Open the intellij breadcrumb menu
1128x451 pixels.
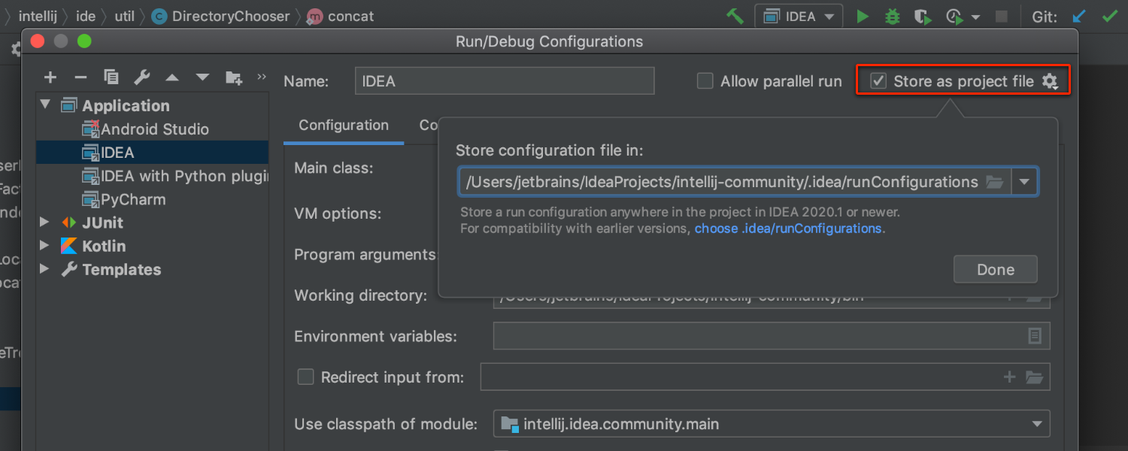pos(38,16)
